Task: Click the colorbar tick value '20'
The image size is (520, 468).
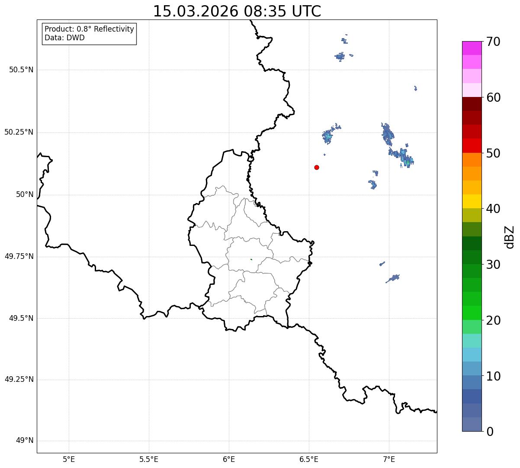Action: 493,320
